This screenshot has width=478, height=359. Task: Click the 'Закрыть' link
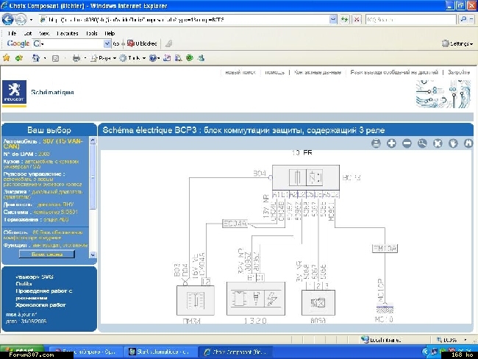point(458,72)
